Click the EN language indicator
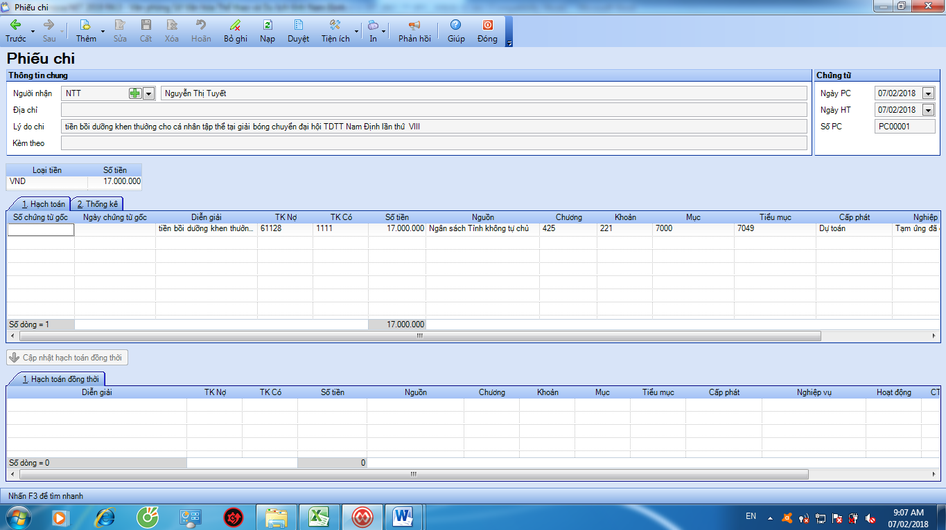The image size is (946, 530). (x=751, y=516)
